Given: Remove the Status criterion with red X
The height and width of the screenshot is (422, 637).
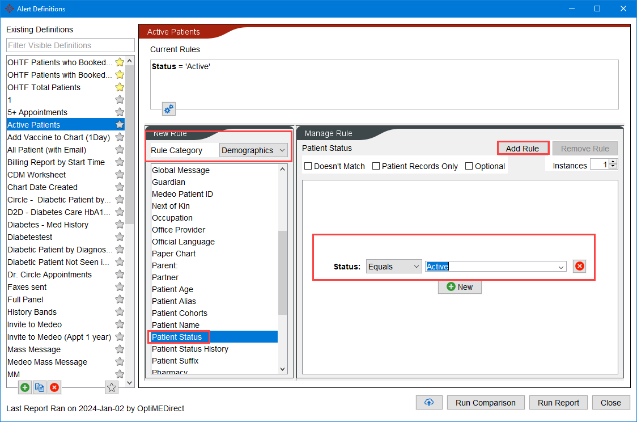Looking at the screenshot, I should pos(579,266).
